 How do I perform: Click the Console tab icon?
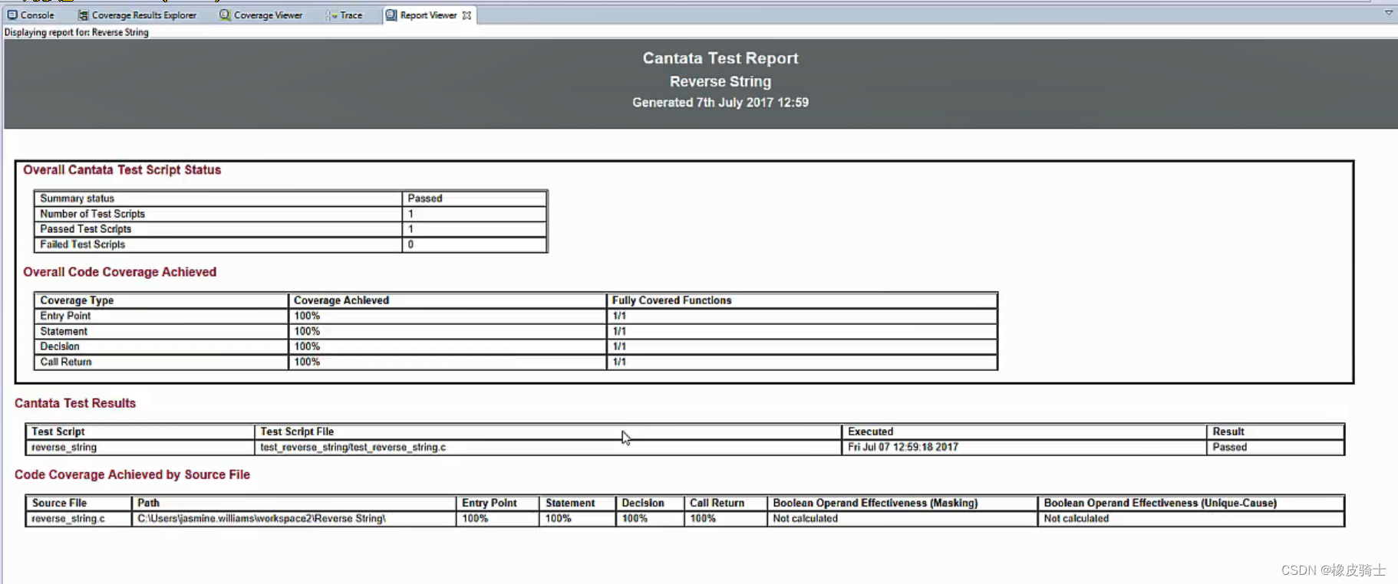(x=12, y=15)
